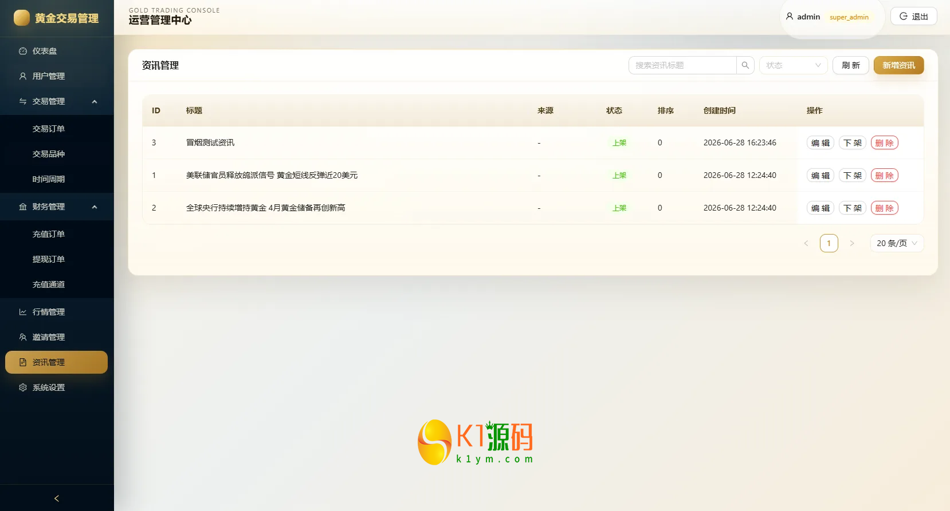The width and height of the screenshot is (950, 511).
Task: Click title 全球央行持续增持黄金 4月黄金储备再创新高
Action: [265, 208]
